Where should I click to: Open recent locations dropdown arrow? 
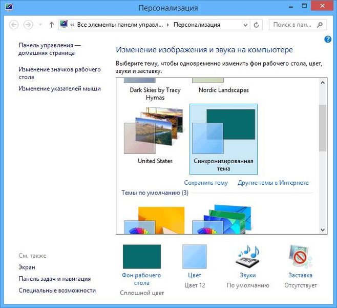(40, 25)
